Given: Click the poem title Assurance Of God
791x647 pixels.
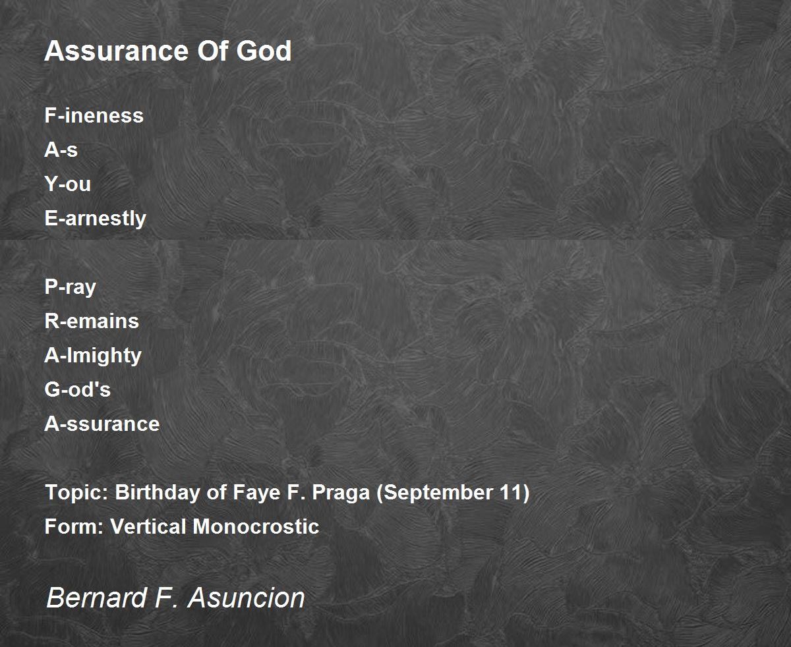Looking at the screenshot, I should click(168, 51).
